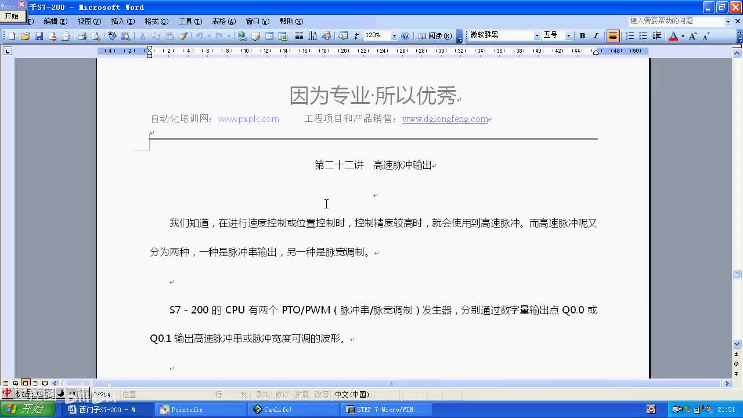Click the Increase Indent icon
Viewport: 743px width, 418px height.
[x=657, y=36]
